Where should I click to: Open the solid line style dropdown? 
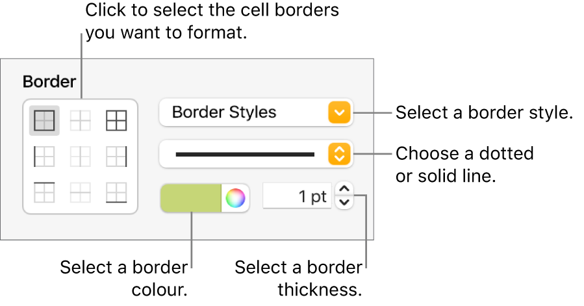click(255, 154)
